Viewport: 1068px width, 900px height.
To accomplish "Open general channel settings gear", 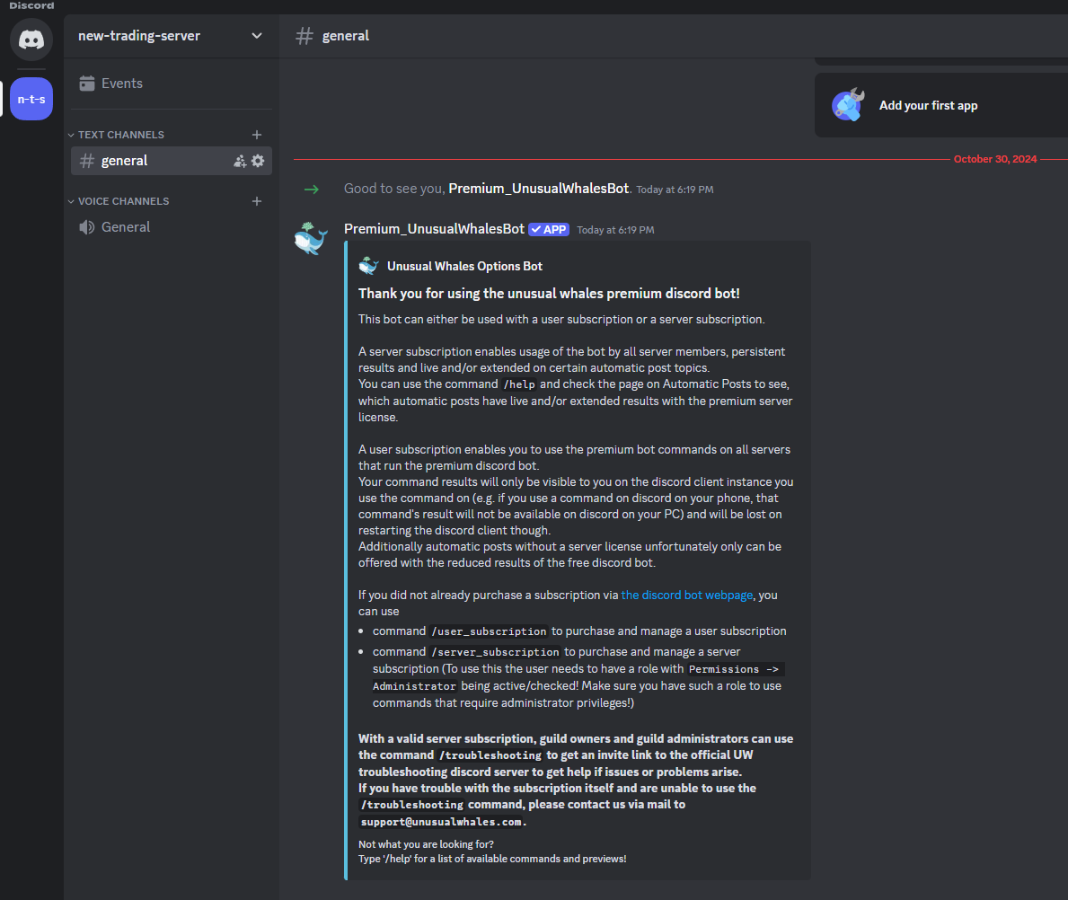I will (258, 161).
